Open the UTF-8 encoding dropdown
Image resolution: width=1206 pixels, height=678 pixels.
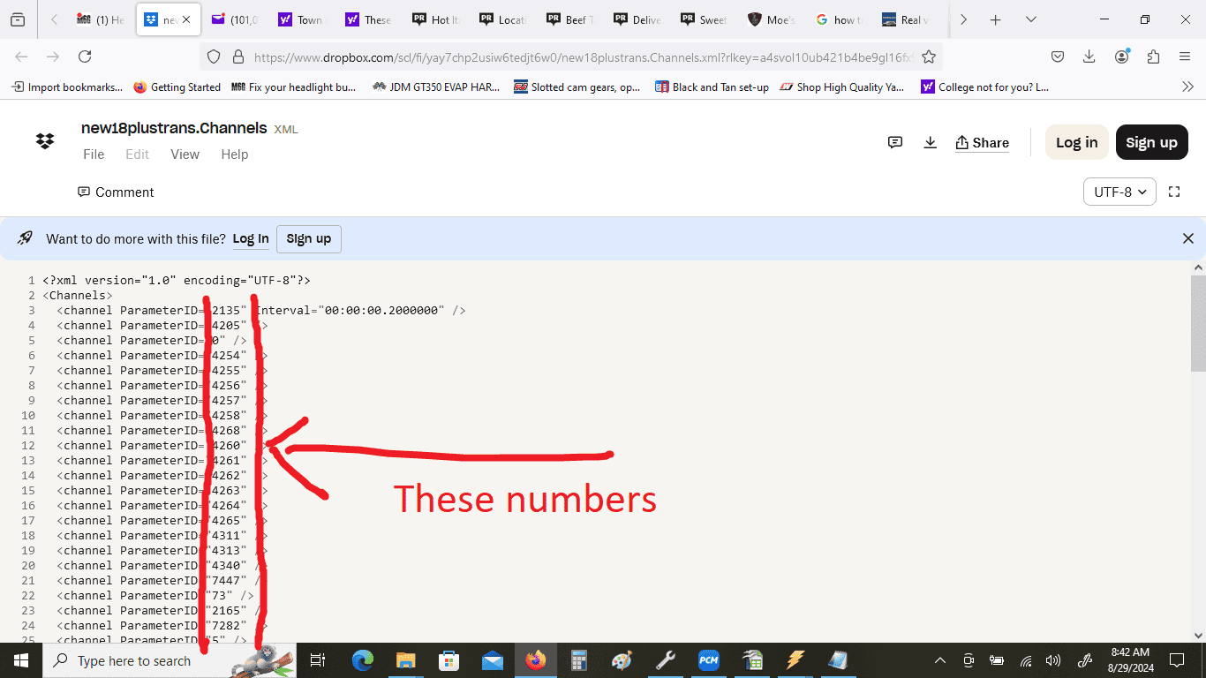(1119, 192)
